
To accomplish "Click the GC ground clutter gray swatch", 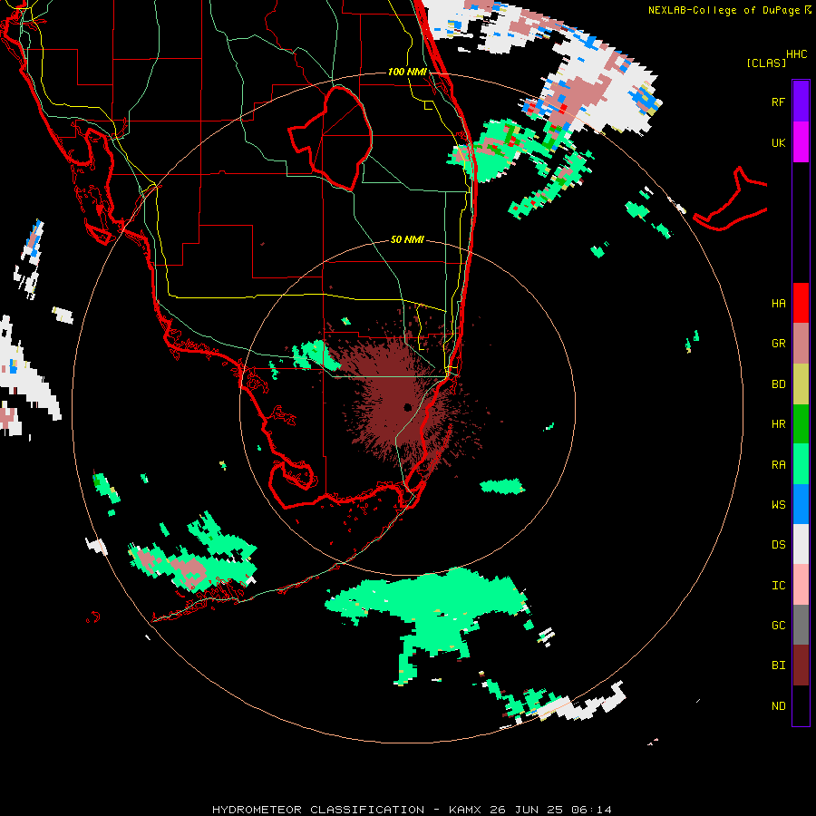I will click(801, 625).
